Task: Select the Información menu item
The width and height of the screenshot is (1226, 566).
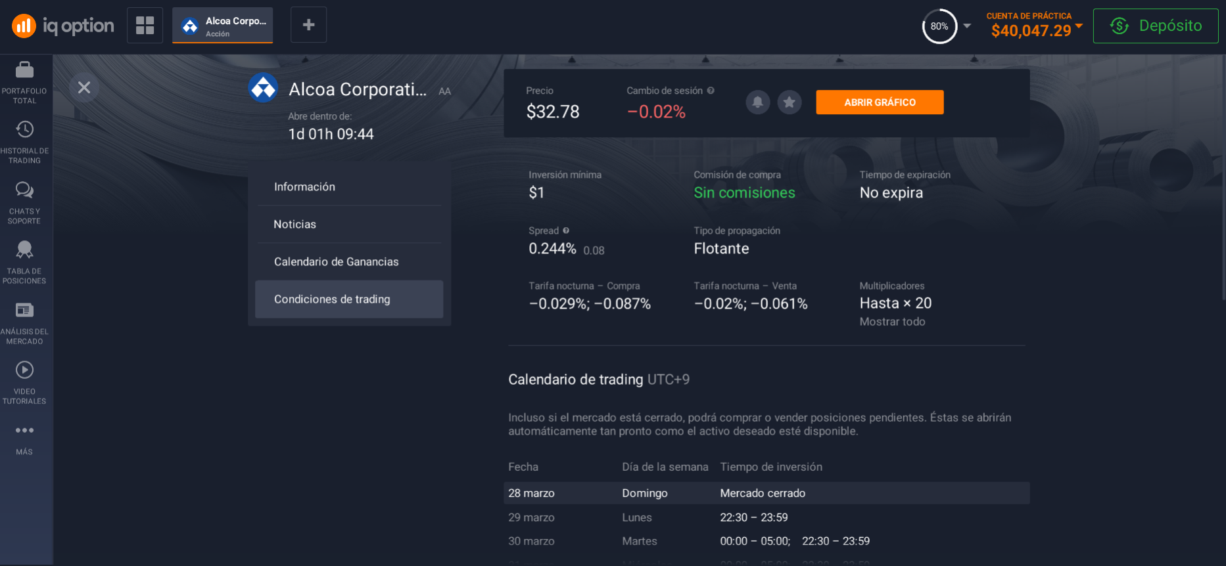Action: 349,187
